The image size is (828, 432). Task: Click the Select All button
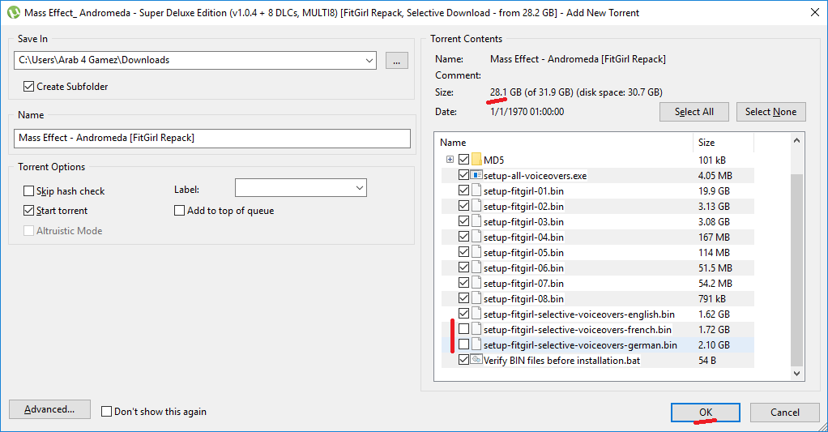tap(694, 111)
